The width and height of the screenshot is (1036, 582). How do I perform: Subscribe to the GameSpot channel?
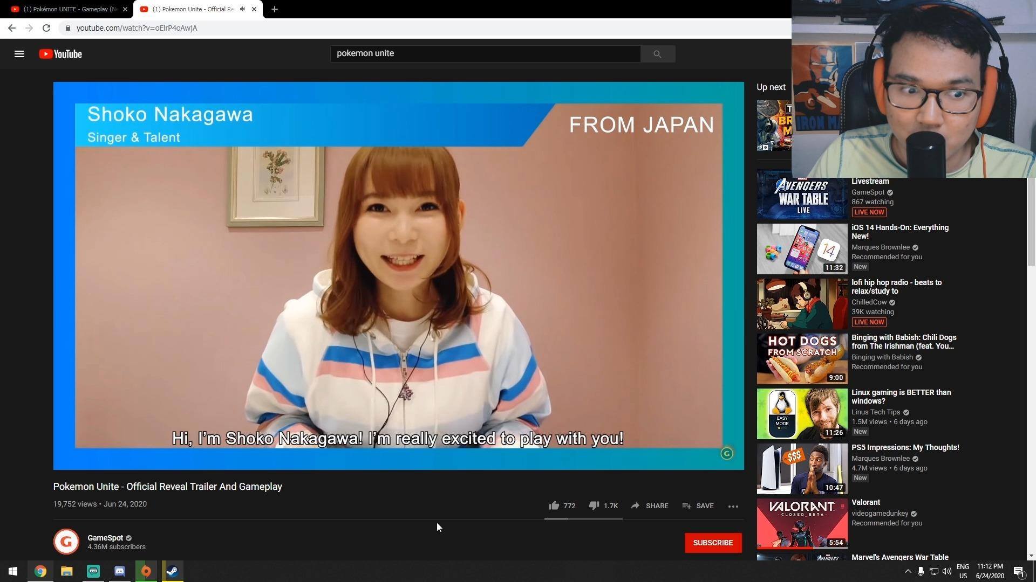pyautogui.click(x=713, y=543)
